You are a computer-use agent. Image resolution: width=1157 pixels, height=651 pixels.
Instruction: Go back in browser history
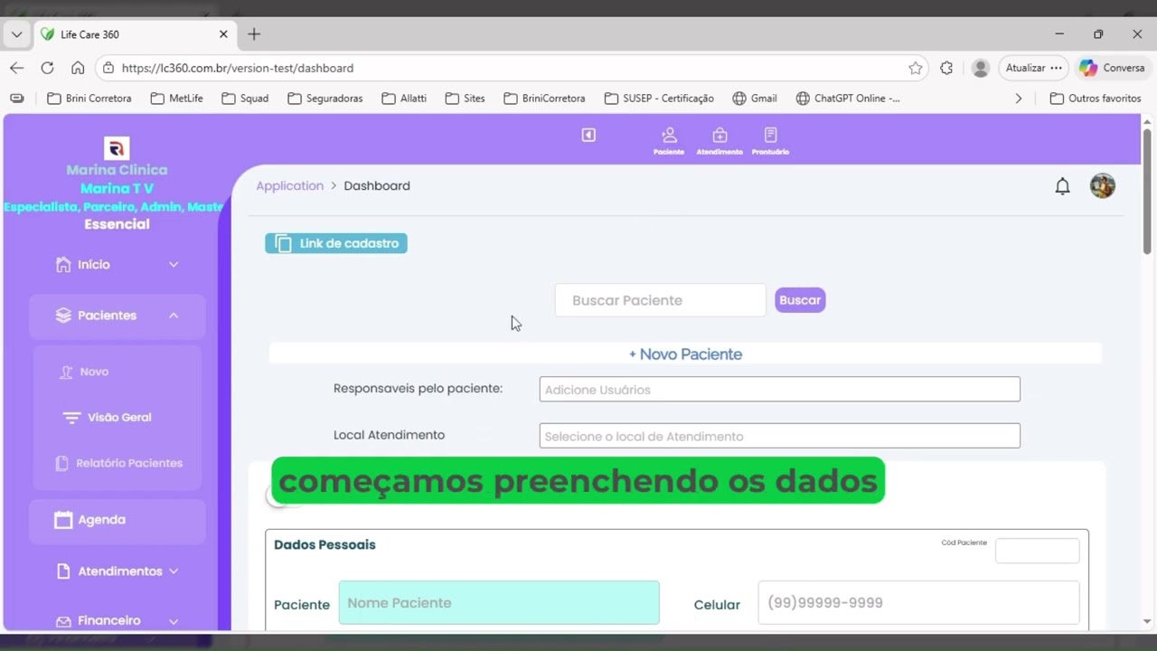coord(16,68)
